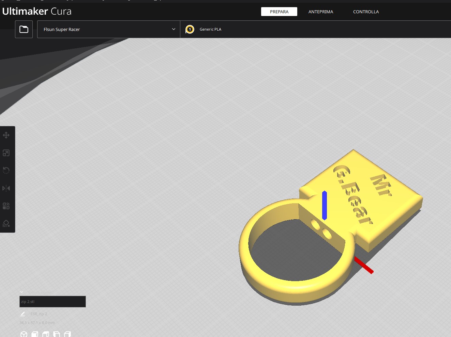This screenshot has width=451, height=337.
Task: Select the Scale tool
Action: point(6,153)
